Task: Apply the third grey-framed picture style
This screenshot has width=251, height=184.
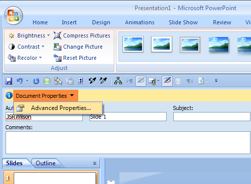Action: point(190,45)
